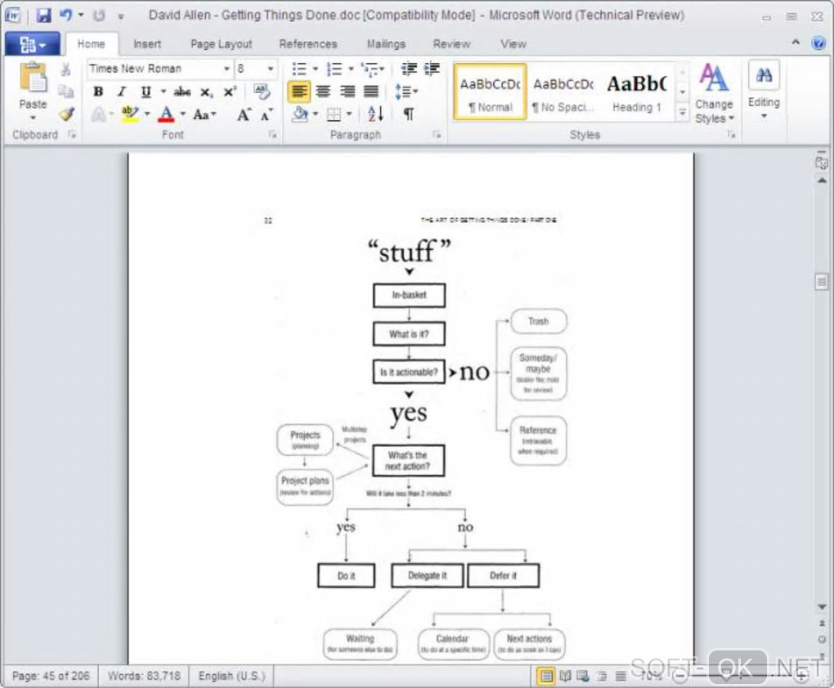Undo the last action
This screenshot has width=834, height=688.
(65, 15)
